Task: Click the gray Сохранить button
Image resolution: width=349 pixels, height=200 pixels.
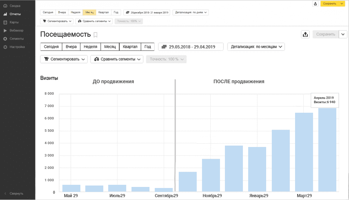Action: [x=326, y=34]
